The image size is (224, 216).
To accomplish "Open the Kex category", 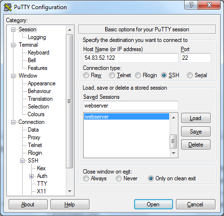I will 41,168.
